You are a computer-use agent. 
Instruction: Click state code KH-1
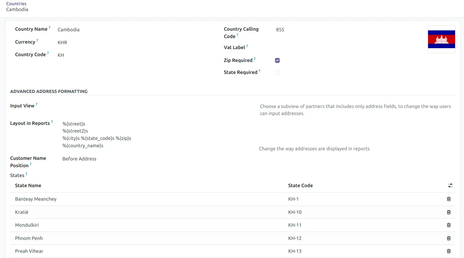pos(293,199)
